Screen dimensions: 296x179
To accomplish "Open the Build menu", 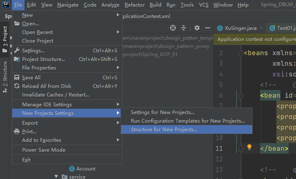I will click(155, 5).
